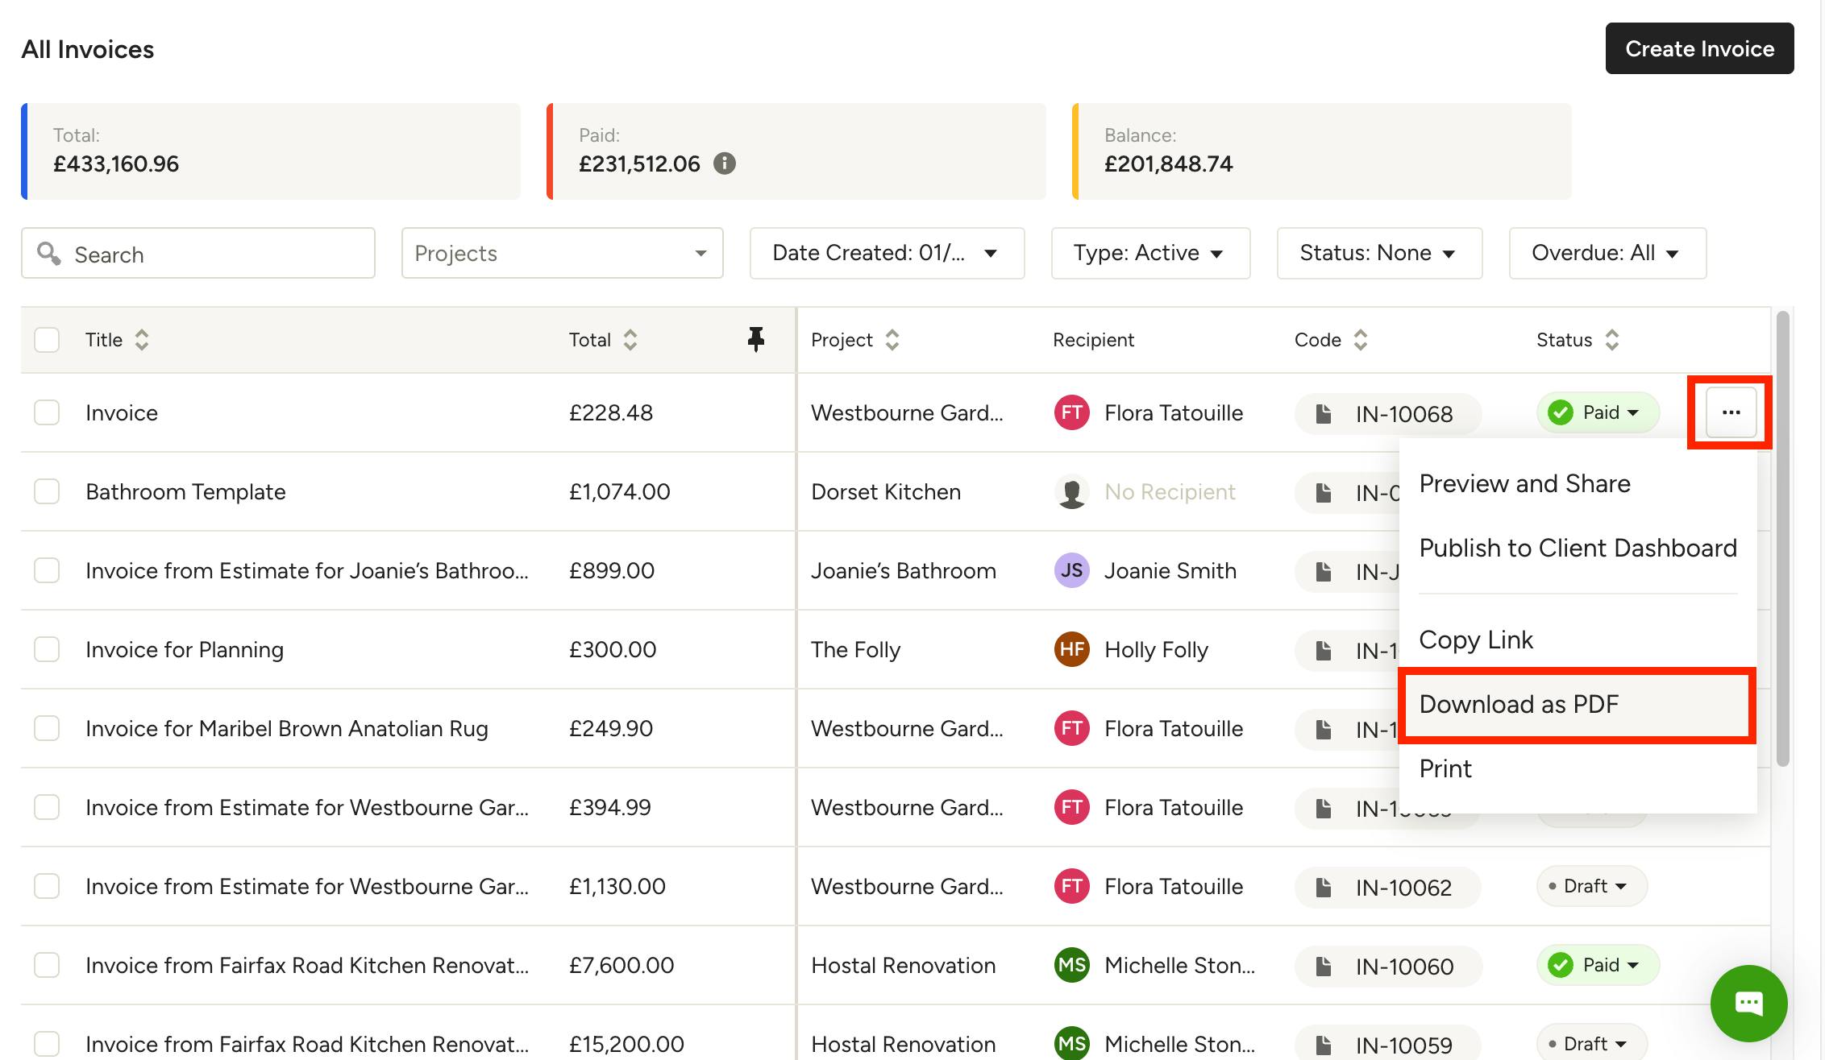Click the document icon beside code IN-10068
1825x1060 pixels.
(x=1323, y=414)
